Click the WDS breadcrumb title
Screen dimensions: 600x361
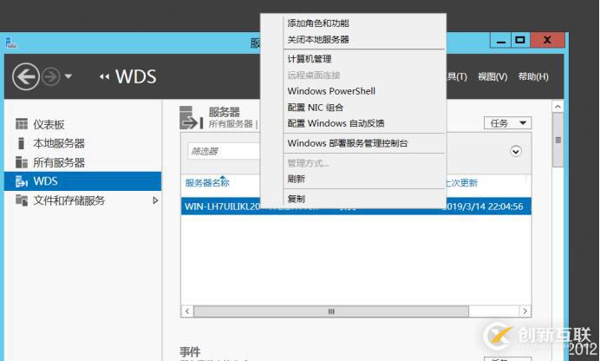pyautogui.click(x=136, y=76)
